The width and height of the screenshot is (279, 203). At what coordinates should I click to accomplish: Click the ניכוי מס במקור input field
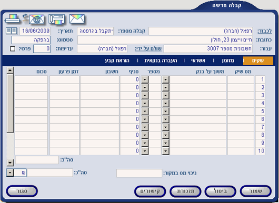(139, 173)
